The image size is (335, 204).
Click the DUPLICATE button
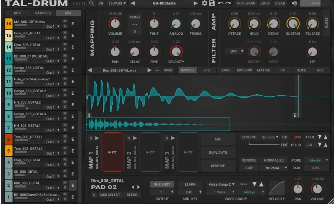218,153
